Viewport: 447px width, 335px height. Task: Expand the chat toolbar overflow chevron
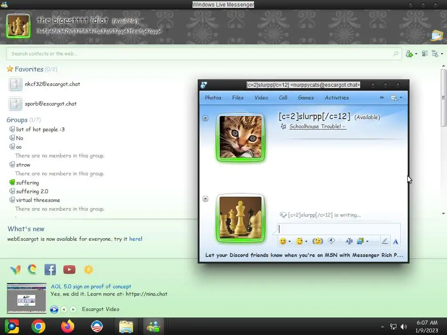382,97
